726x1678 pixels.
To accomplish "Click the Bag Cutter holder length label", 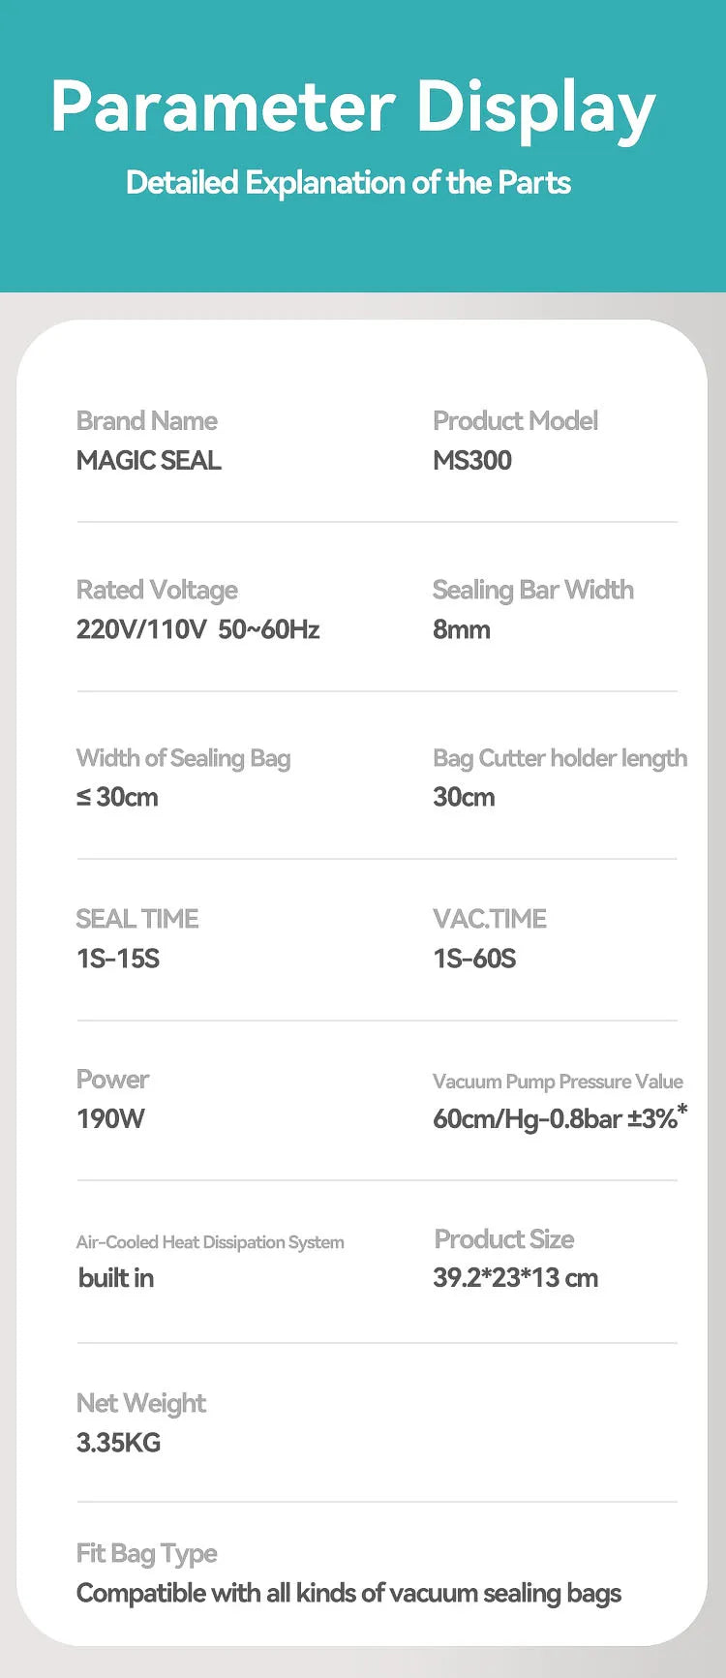I will click(x=560, y=758).
